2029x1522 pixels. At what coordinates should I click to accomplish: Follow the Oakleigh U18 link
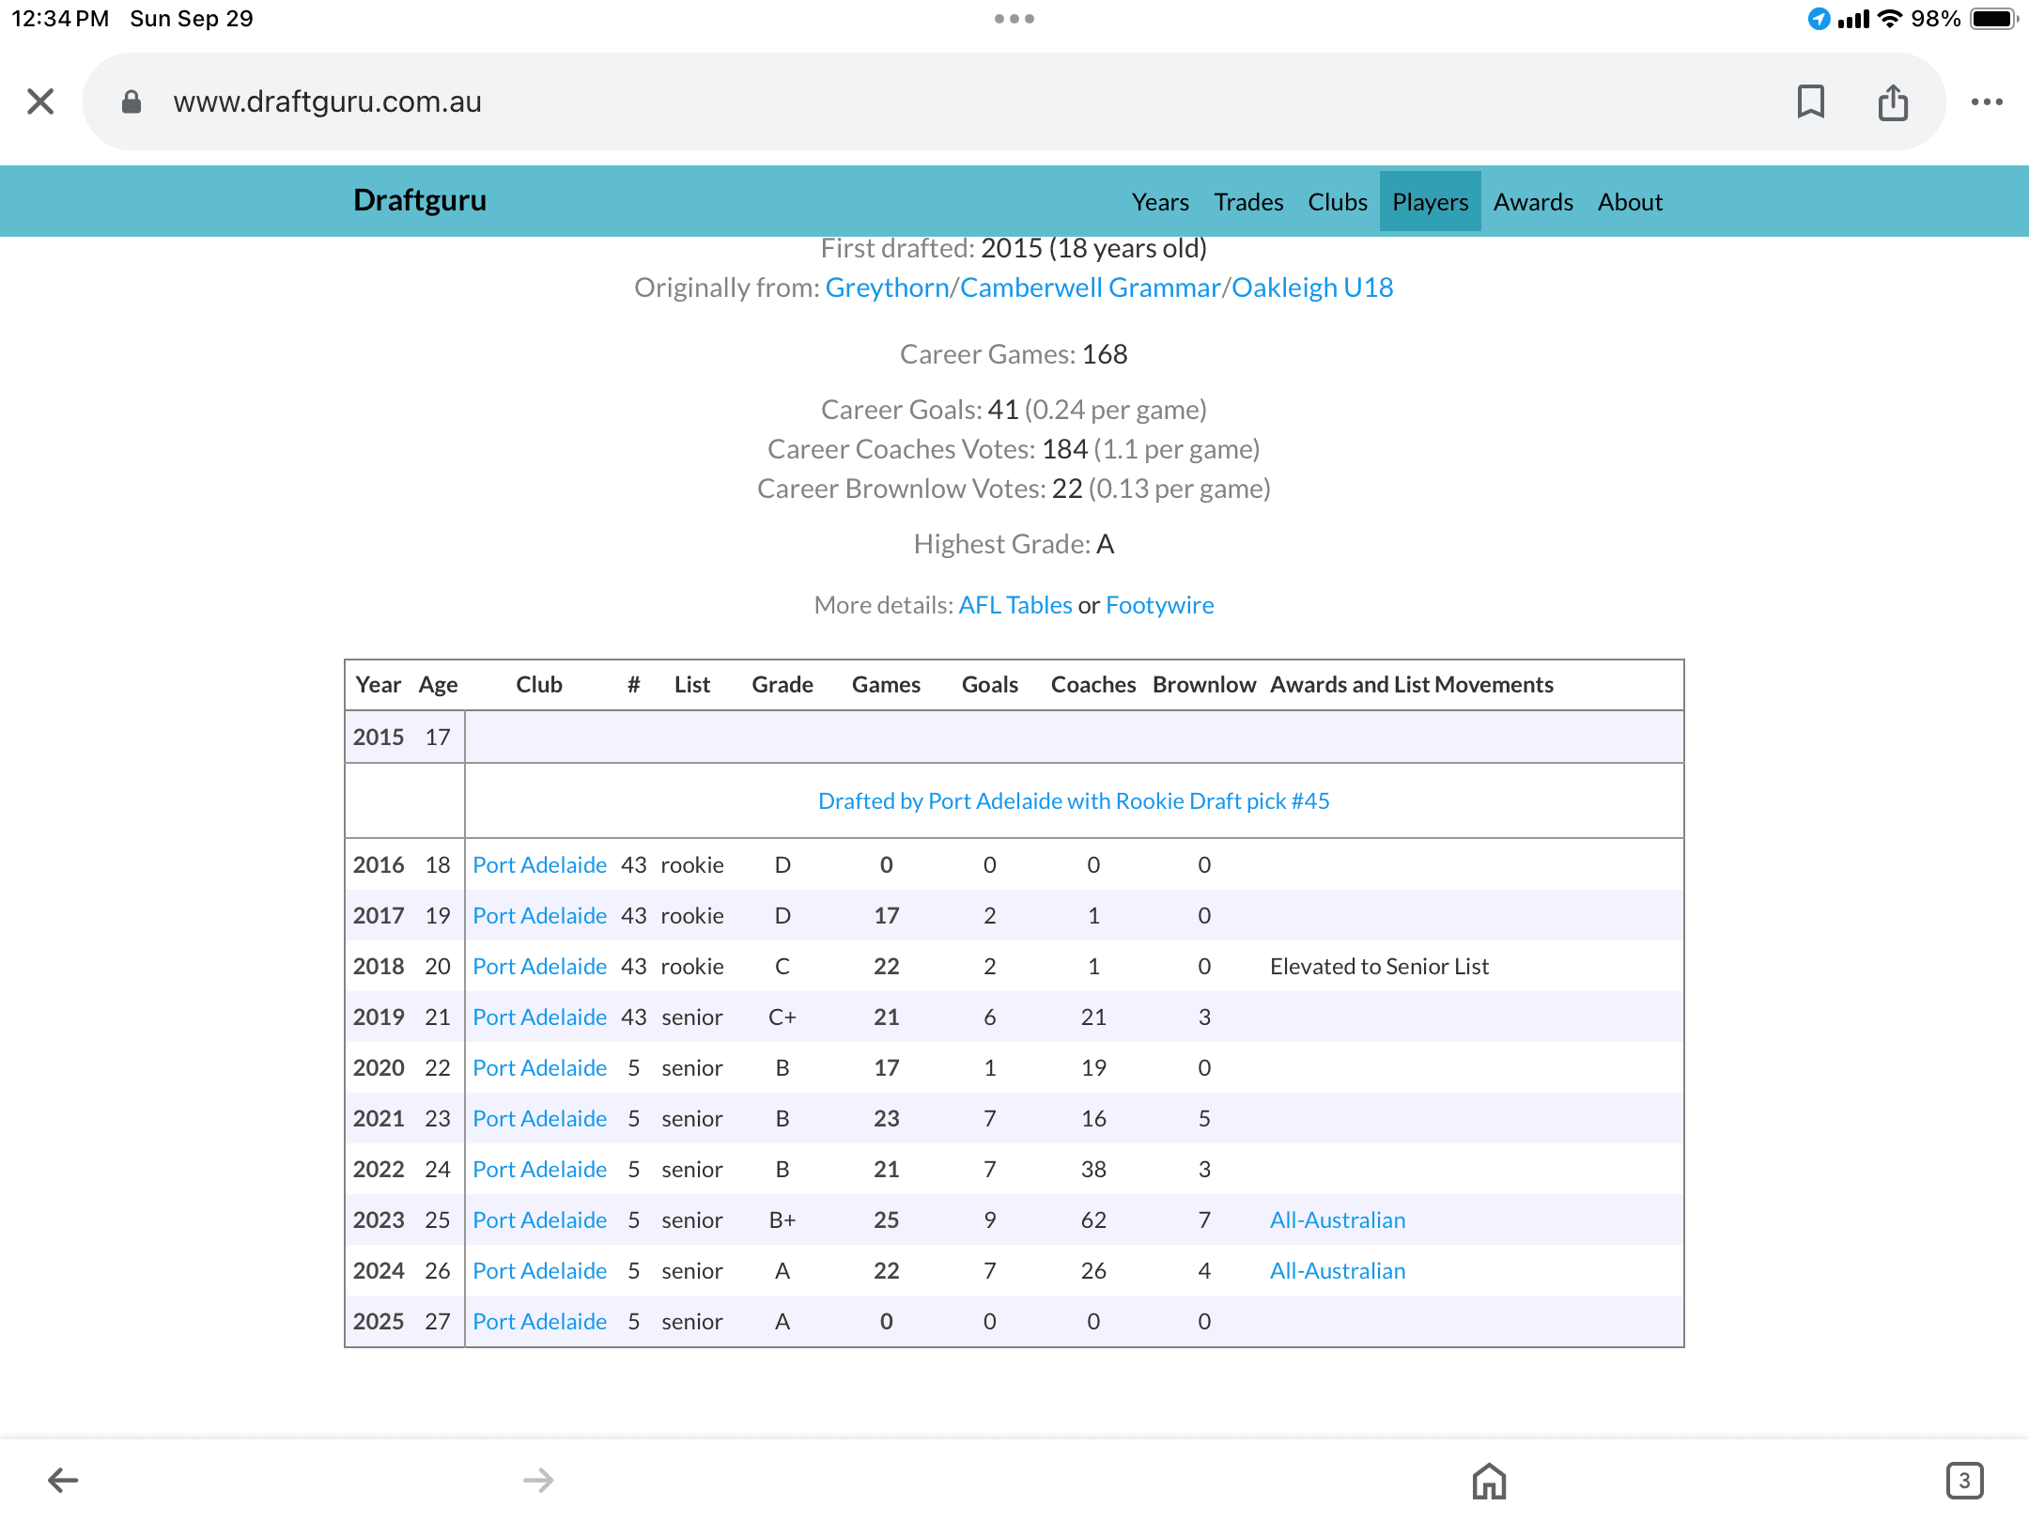click(1312, 287)
